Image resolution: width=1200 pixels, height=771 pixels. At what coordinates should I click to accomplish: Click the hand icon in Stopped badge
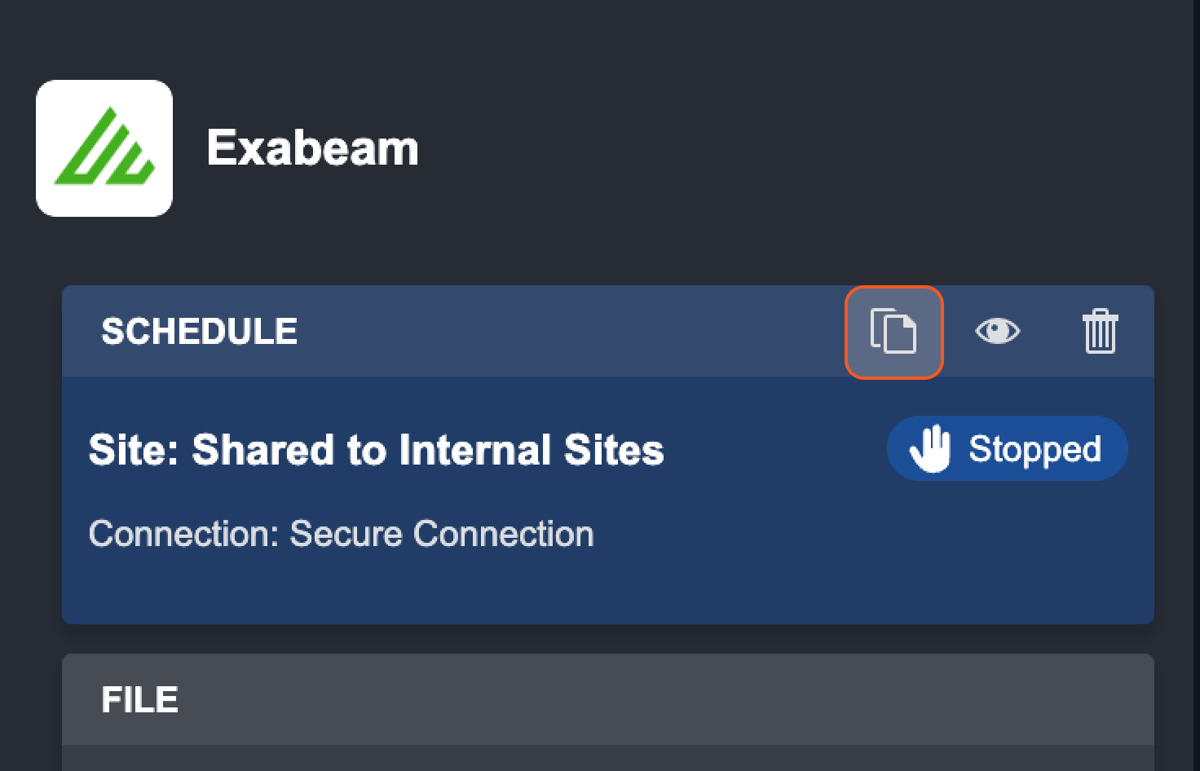pos(930,448)
